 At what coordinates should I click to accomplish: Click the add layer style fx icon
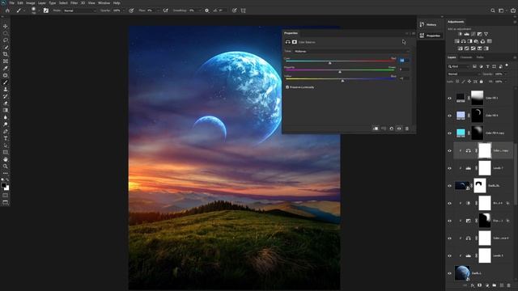[x=473, y=285]
